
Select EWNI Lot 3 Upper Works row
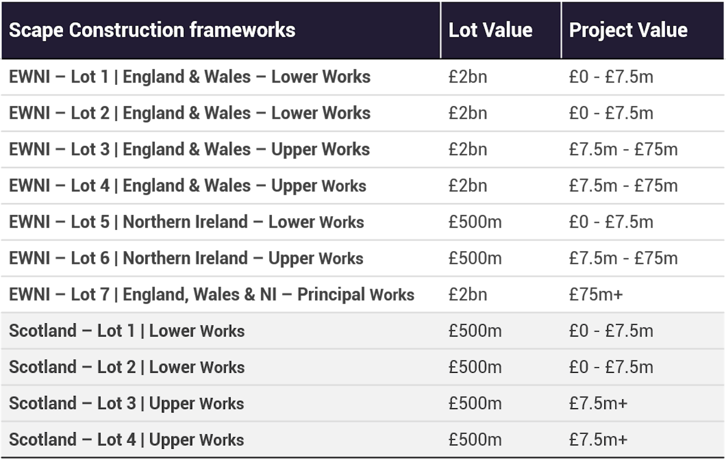(363, 150)
